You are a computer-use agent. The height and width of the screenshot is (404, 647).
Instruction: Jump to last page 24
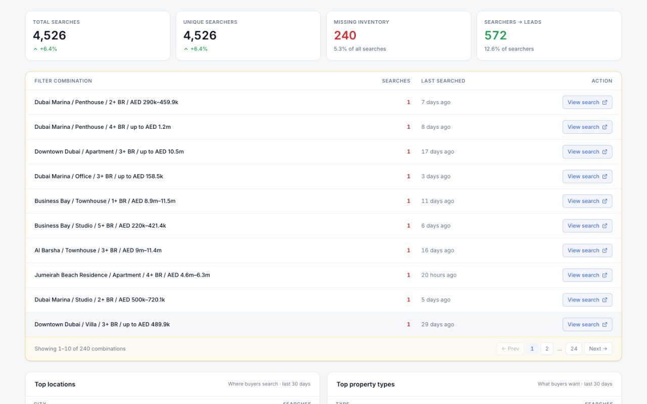pyautogui.click(x=574, y=349)
